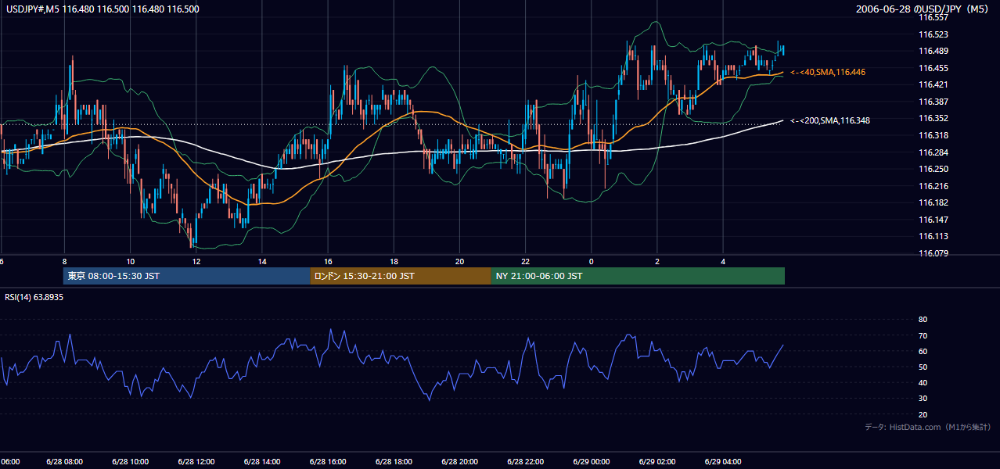Click the 6/28 08:00 bottom time label
This screenshot has width=1000, height=469.
(63, 462)
